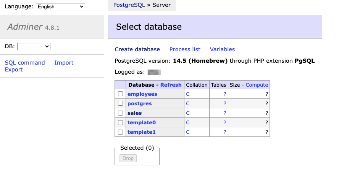
Task: Toggle the sales database checkbox
Action: pos(120,113)
